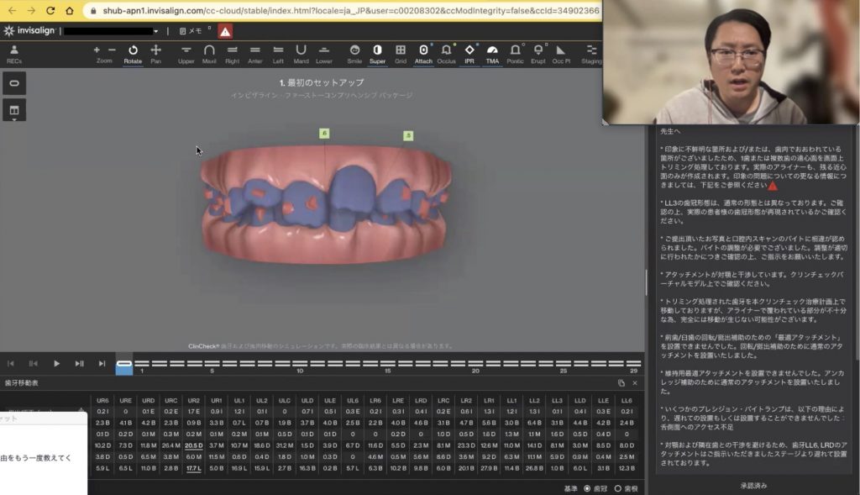Zoom out with the minus icon
Image resolution: width=860 pixels, height=495 pixels.
point(112,50)
